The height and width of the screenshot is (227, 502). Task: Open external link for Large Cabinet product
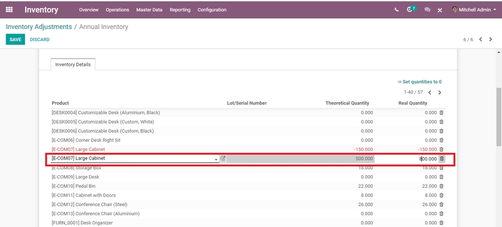pos(223,158)
